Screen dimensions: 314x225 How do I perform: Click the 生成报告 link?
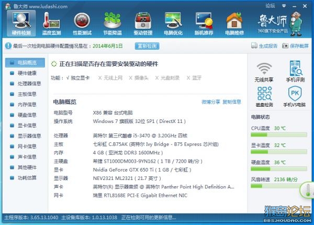(x=268, y=46)
